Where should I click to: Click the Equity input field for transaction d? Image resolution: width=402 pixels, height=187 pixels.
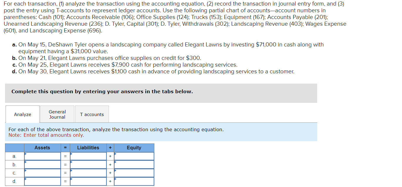click(134, 181)
